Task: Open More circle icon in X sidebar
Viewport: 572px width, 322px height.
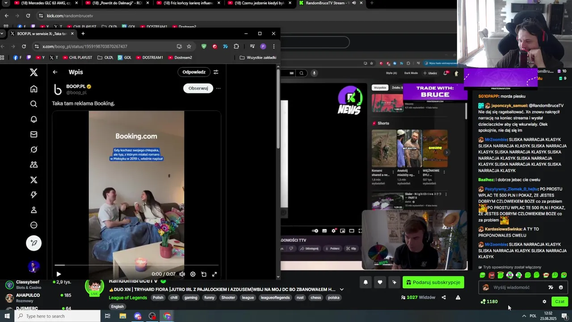Action: click(x=34, y=225)
